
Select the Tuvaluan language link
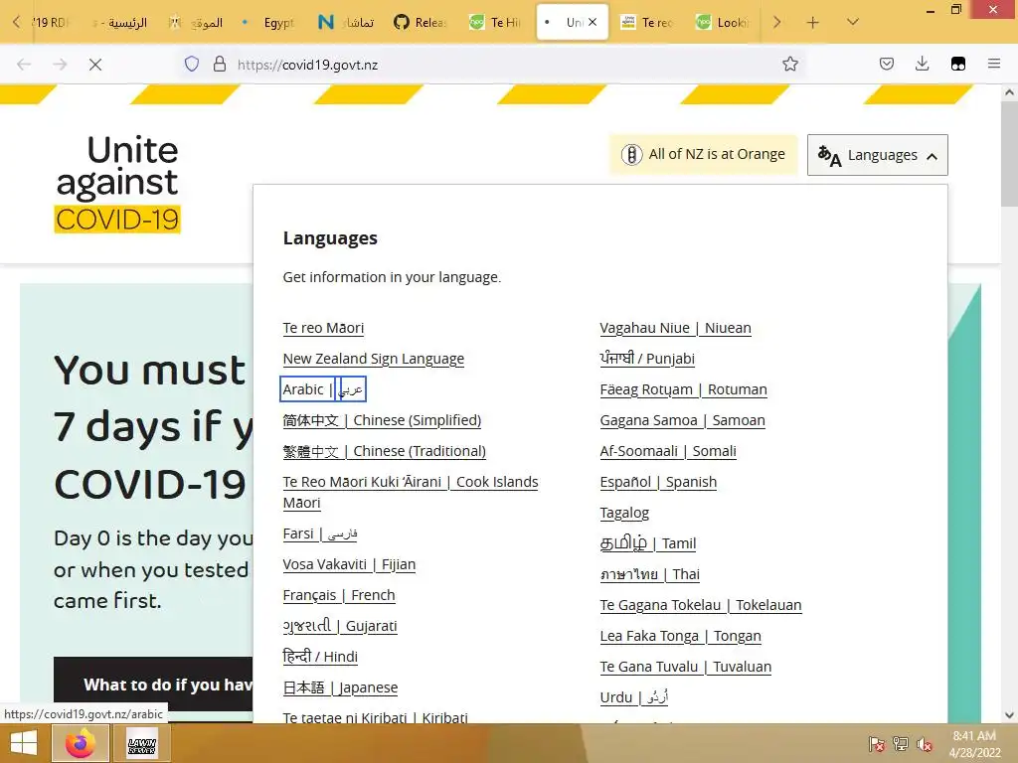[686, 667]
